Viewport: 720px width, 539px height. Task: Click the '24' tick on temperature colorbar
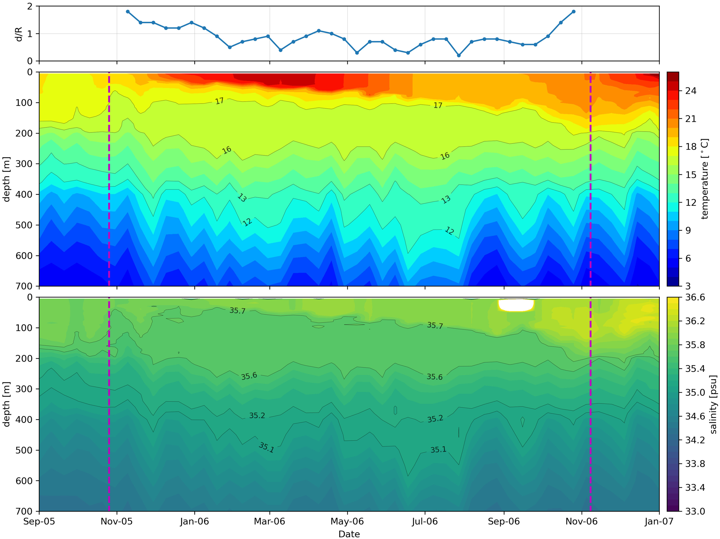(691, 91)
